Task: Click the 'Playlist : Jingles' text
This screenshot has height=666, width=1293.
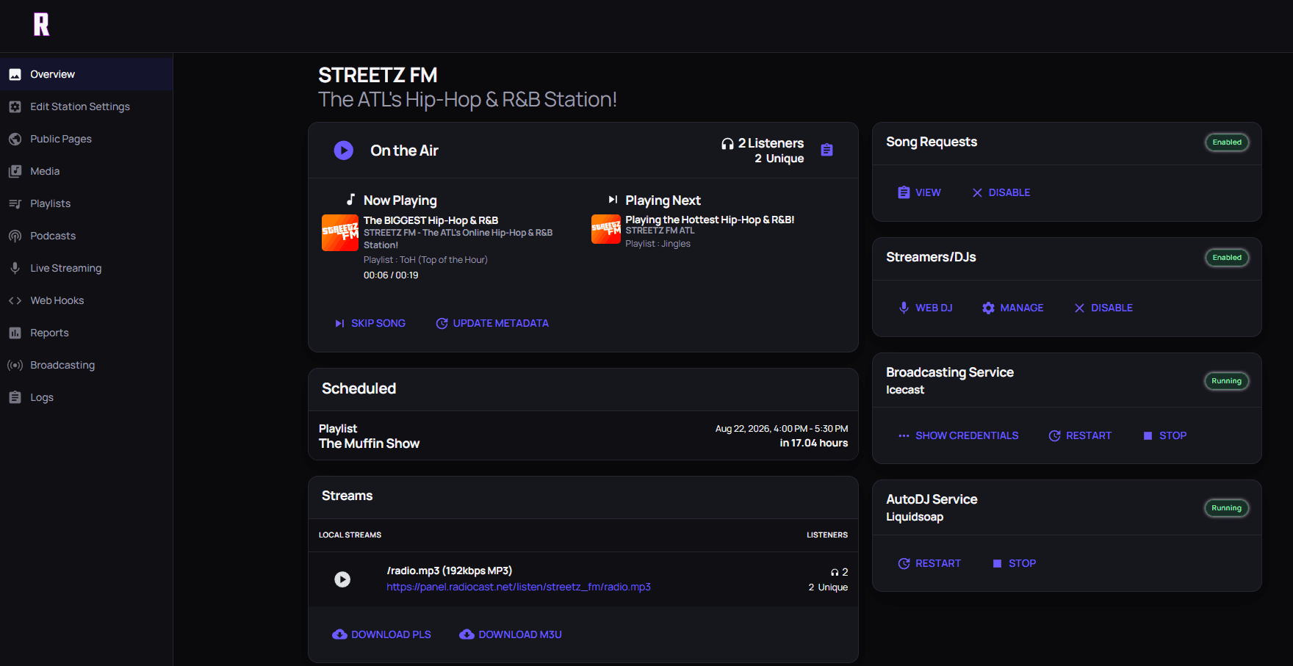Action: click(x=658, y=244)
